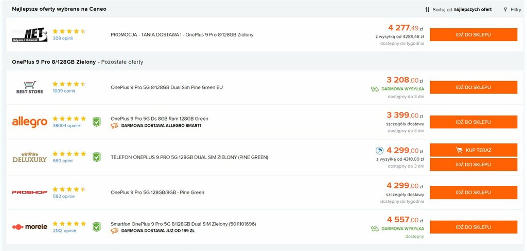Open the Allegro shop logo
527x251 pixels.
tap(29, 122)
